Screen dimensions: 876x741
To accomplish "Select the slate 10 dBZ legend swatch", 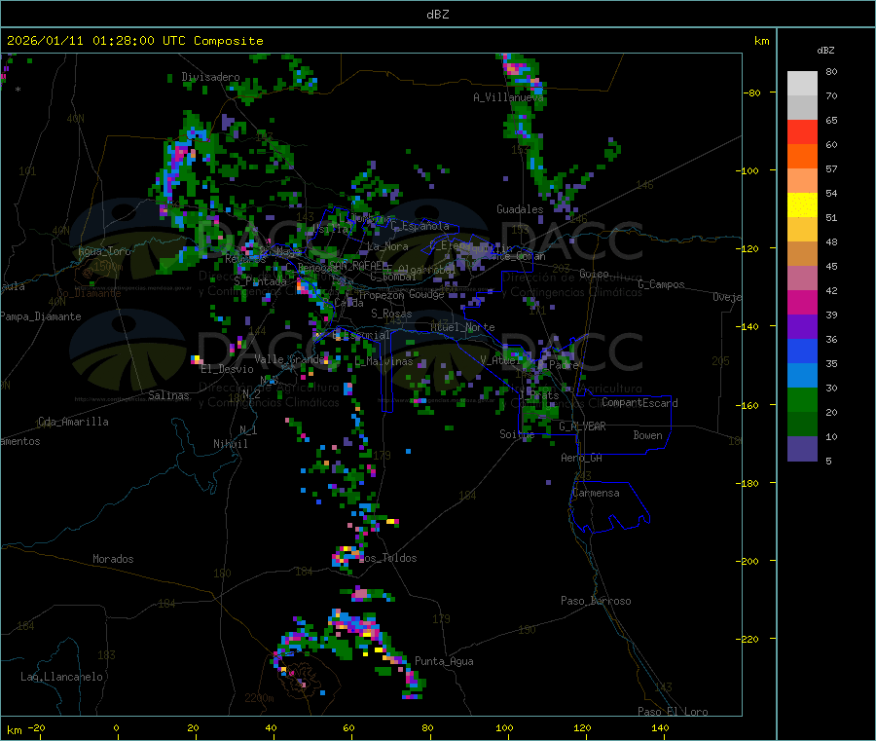I will [x=802, y=449].
